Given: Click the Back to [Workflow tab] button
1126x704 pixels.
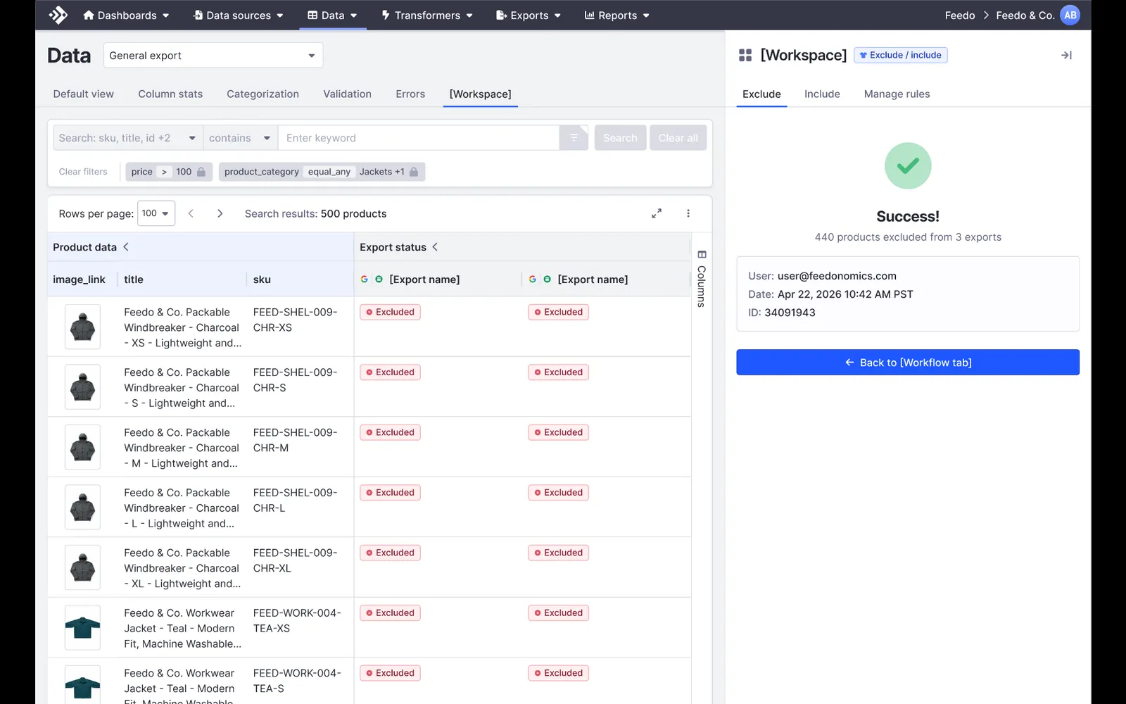Looking at the screenshot, I should (908, 363).
